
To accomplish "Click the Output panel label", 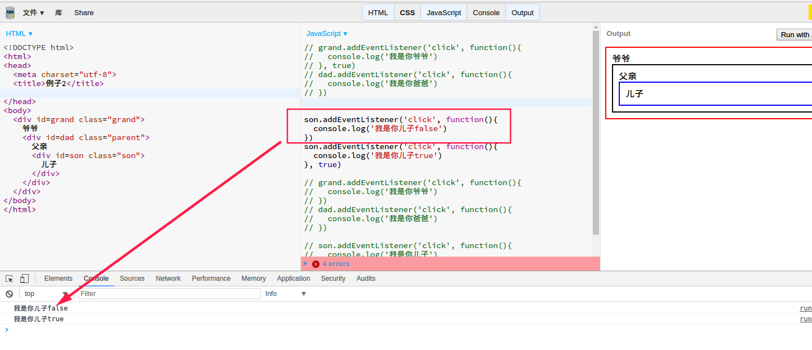I will 619,34.
